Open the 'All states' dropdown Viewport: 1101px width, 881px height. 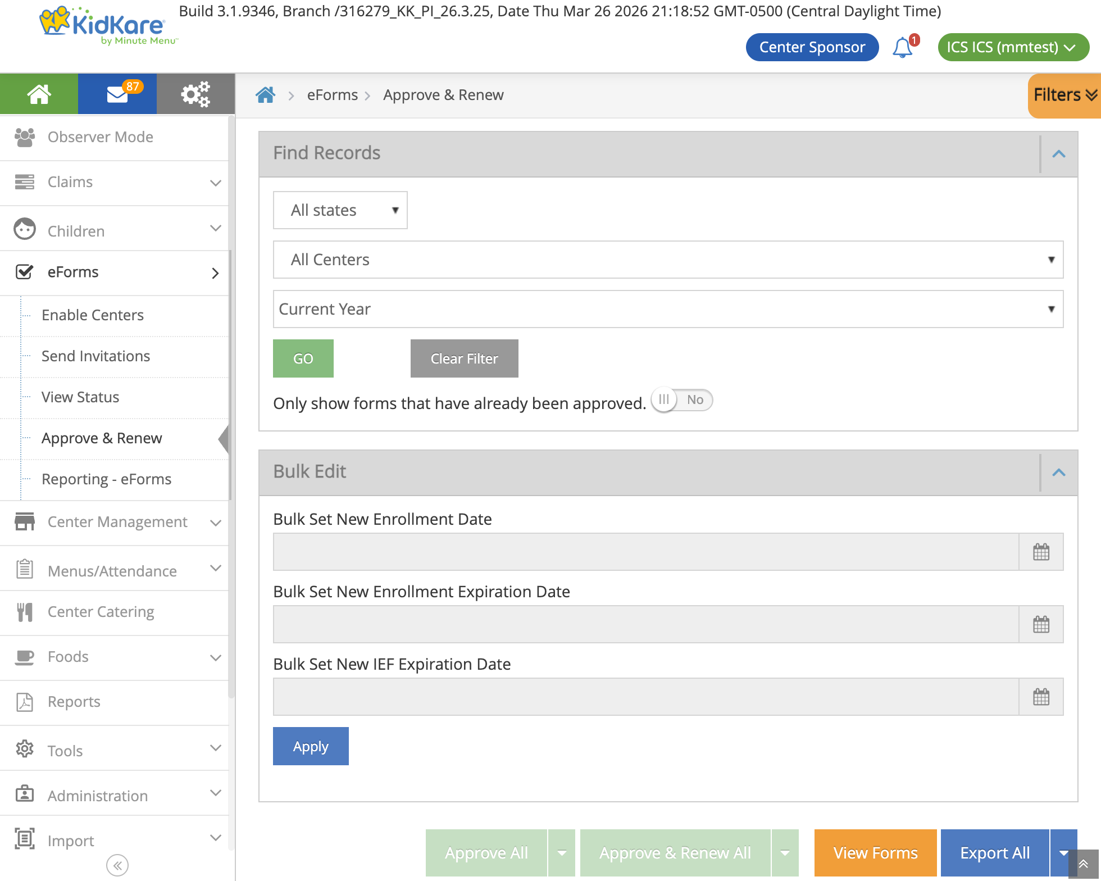(x=340, y=210)
